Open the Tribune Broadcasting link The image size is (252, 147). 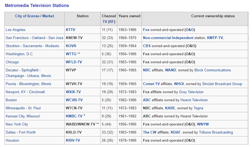point(216,132)
